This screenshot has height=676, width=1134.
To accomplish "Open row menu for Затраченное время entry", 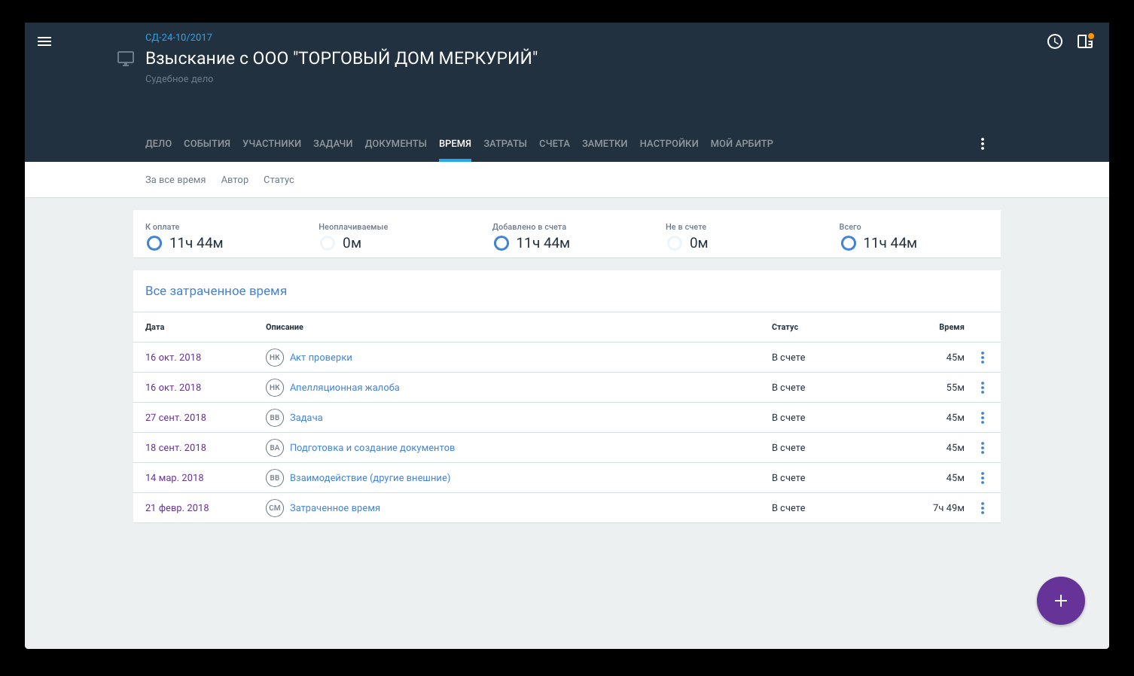I will pyautogui.click(x=983, y=508).
